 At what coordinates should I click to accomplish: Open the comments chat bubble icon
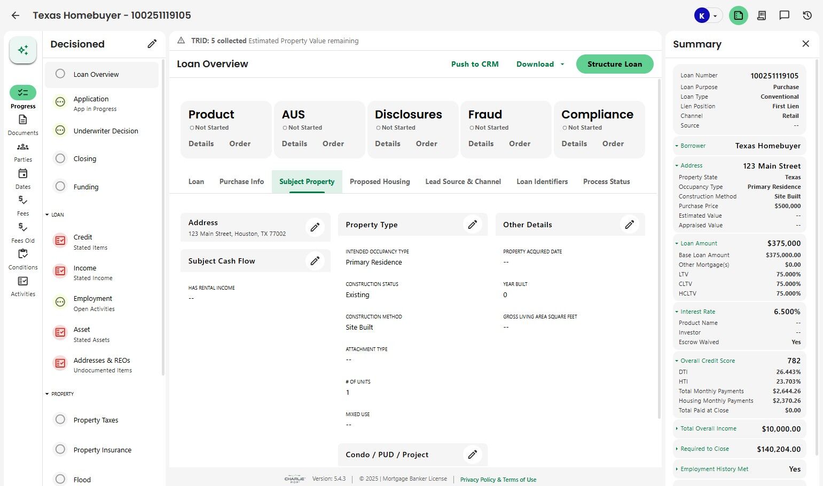[x=784, y=15]
